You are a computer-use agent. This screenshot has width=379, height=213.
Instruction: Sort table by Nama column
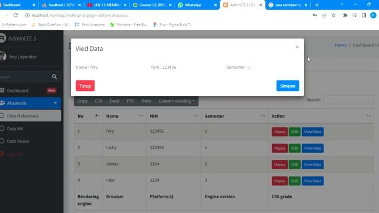coord(124,116)
